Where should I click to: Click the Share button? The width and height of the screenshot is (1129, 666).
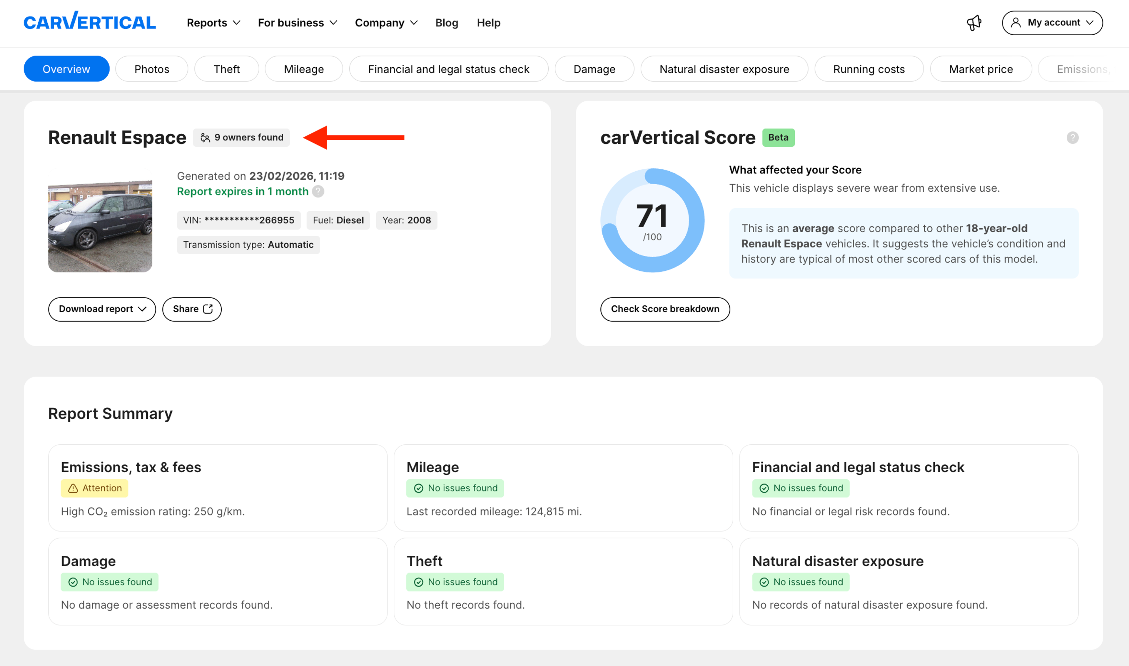point(192,309)
